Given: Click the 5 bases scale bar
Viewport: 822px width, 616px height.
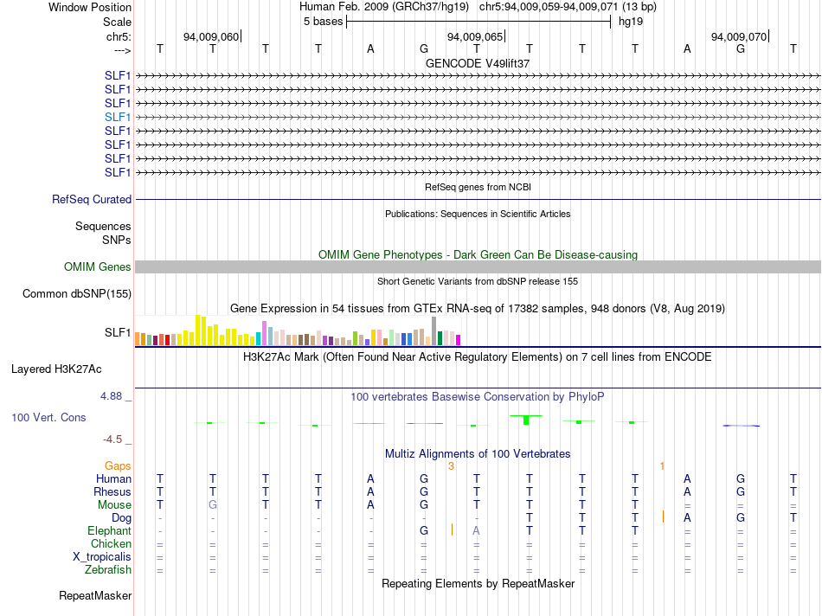Looking at the screenshot, I should pos(478,22).
